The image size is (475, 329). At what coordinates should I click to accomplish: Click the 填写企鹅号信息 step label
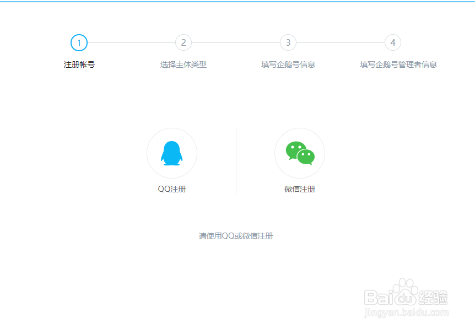click(288, 64)
